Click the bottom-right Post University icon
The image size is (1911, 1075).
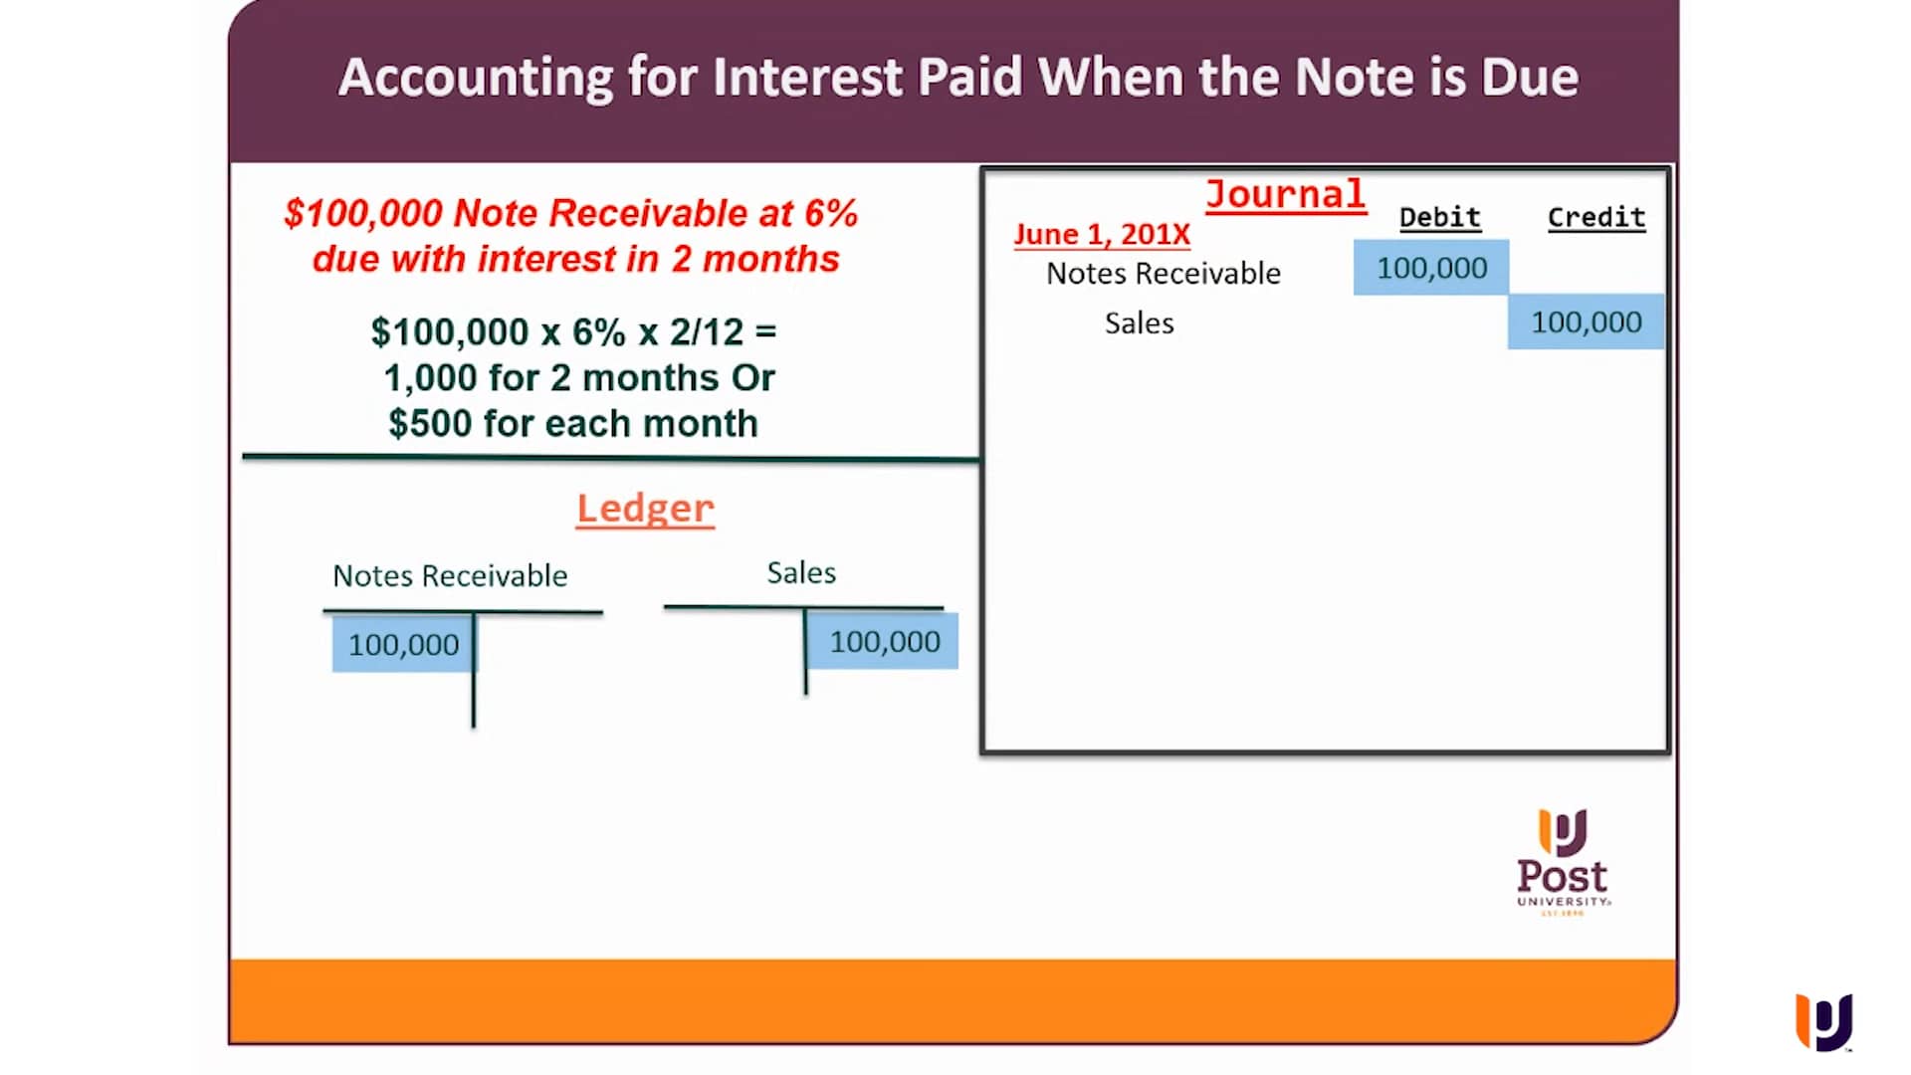click(1828, 1022)
